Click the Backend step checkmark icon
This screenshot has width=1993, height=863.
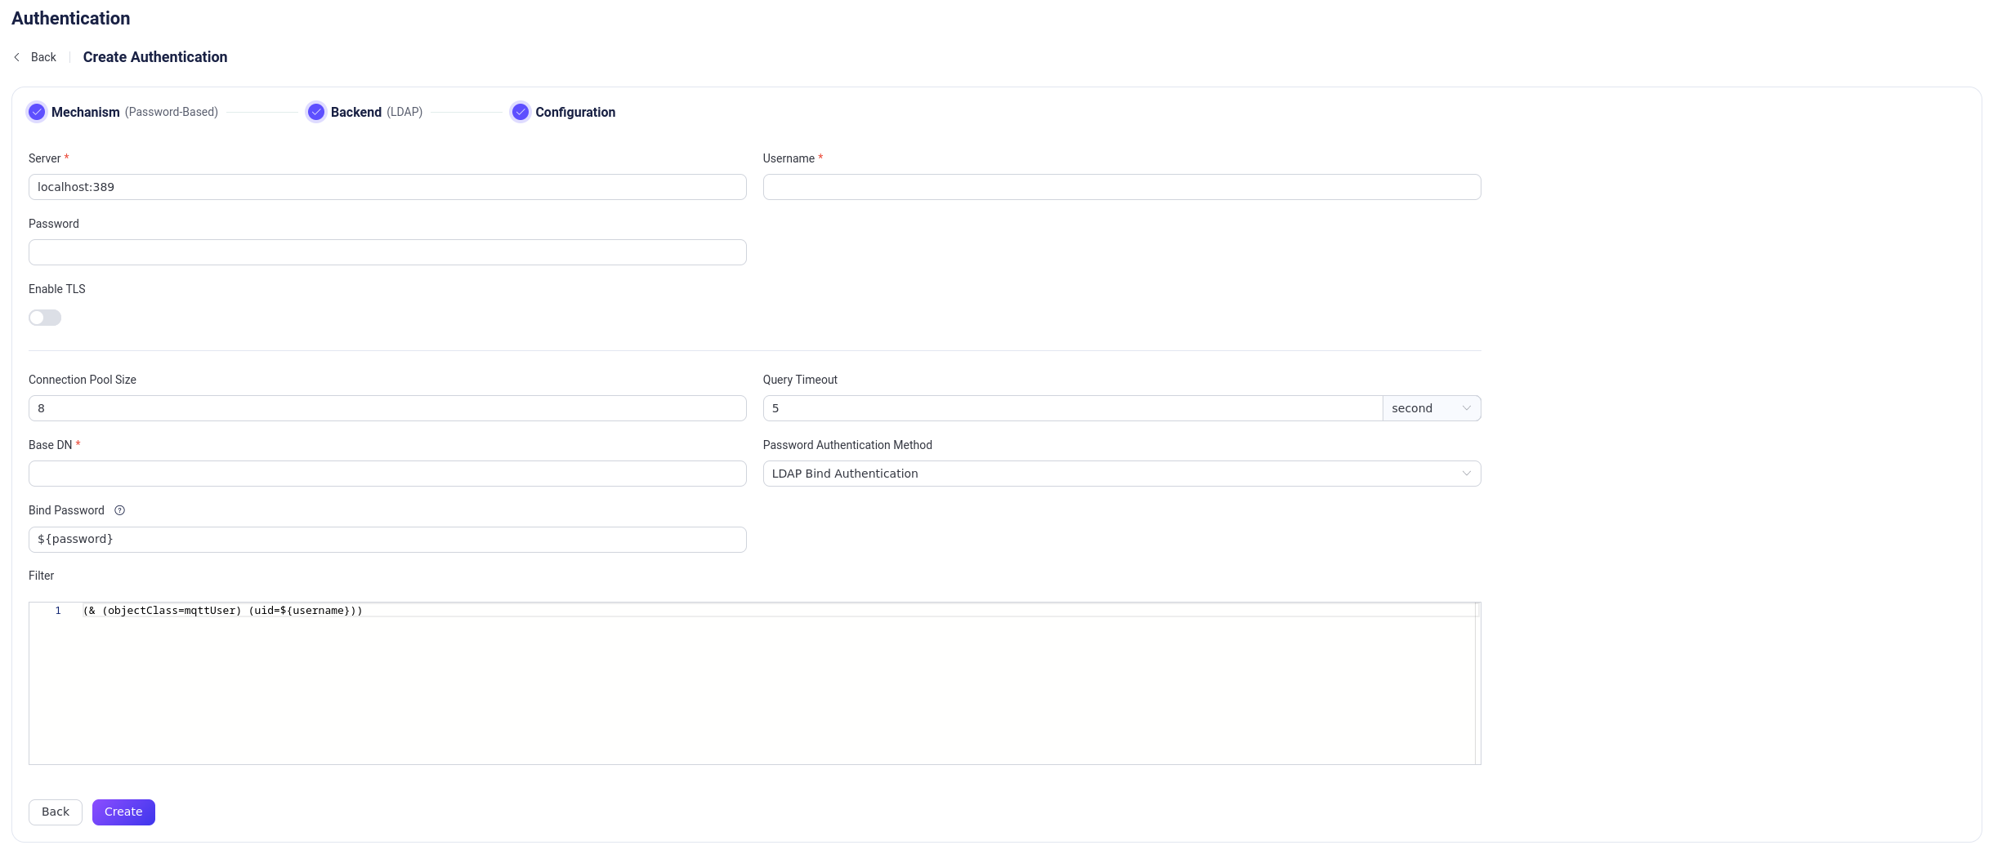point(316,112)
